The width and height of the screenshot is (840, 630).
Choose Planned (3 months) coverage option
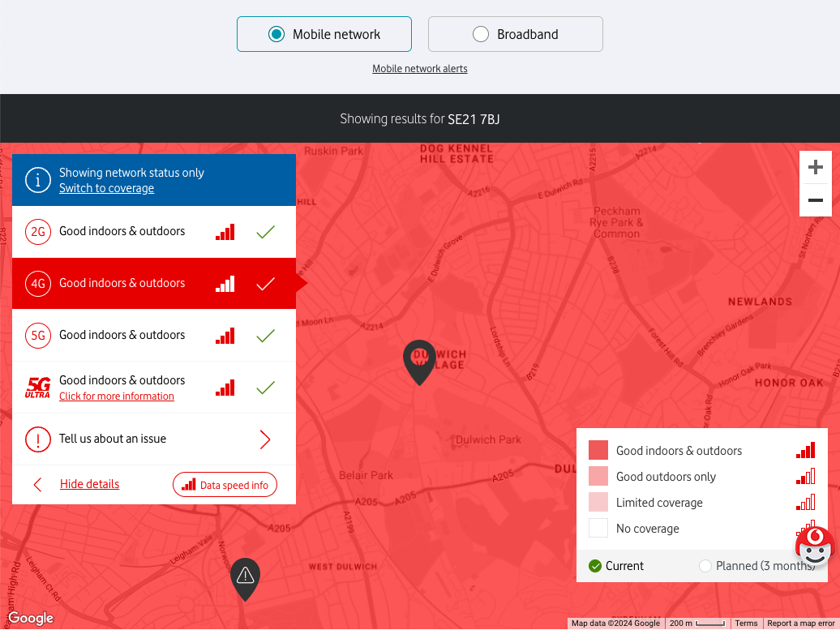pyautogui.click(x=705, y=566)
